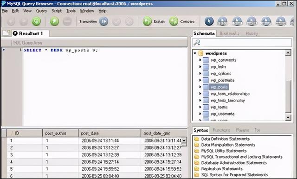Click the resultset grid scroll up arrow

[x=184, y=141]
